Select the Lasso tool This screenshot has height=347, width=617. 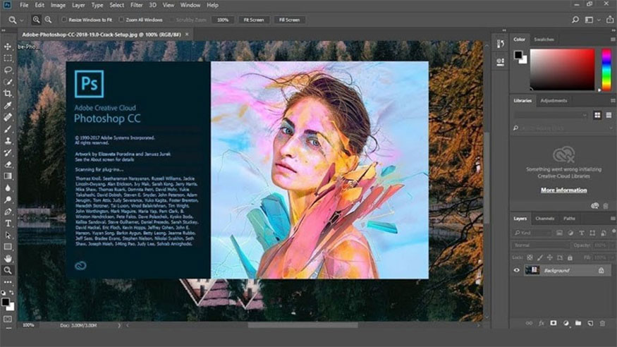[8, 70]
